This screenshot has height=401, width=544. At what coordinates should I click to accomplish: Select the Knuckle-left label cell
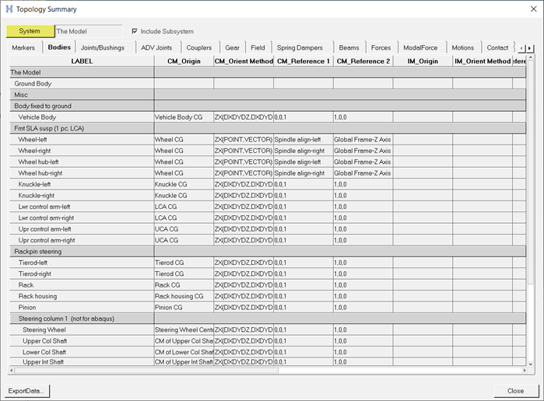(x=82, y=184)
